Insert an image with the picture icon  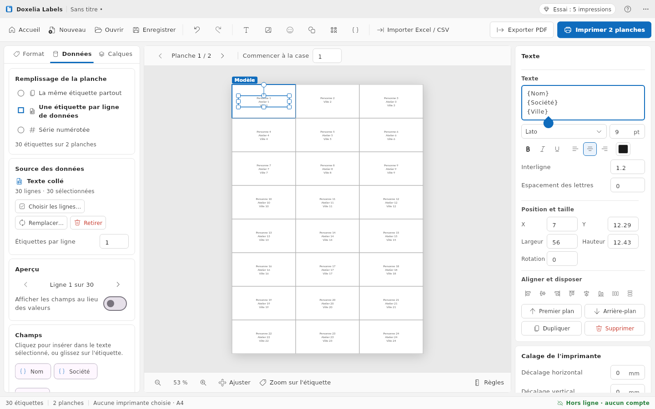tap(268, 30)
